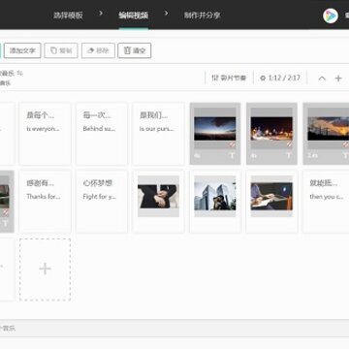Click the edit pencil mark on night city clip
The image size is (349, 349).
[x=289, y=144]
